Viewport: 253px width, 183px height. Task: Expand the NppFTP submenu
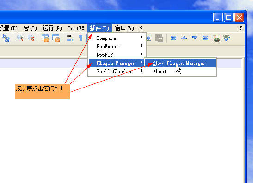116,55
